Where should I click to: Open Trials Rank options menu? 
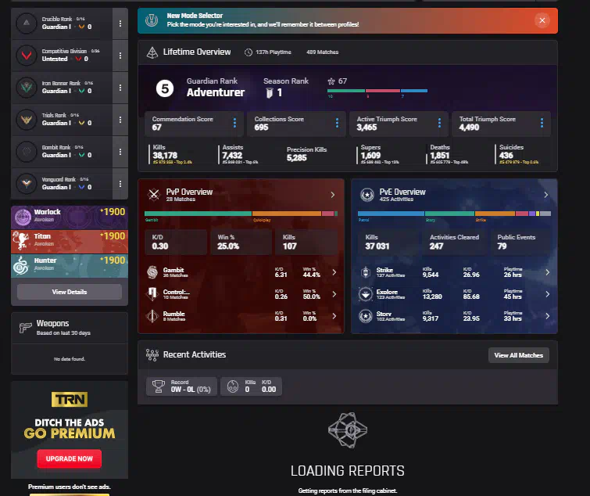pyautogui.click(x=120, y=120)
